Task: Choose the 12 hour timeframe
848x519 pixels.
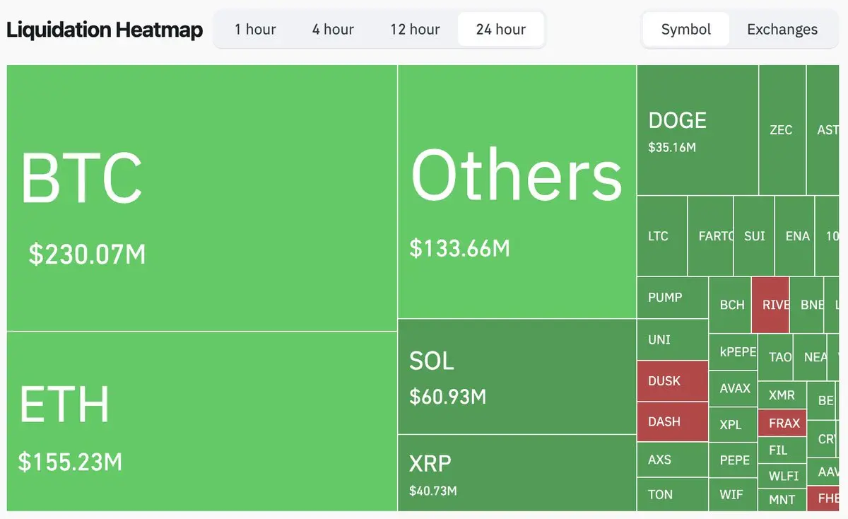Action: point(415,29)
